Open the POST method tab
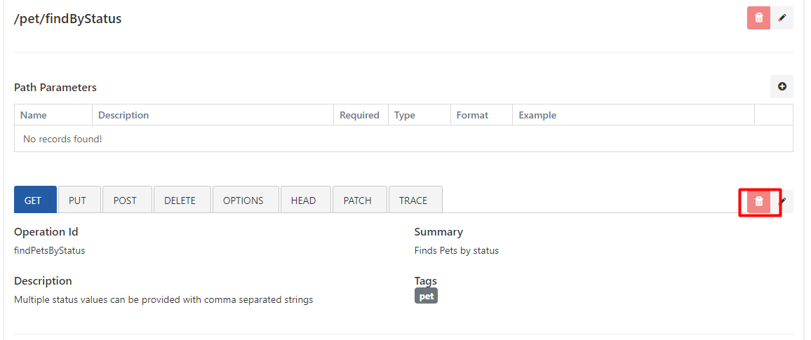 click(x=125, y=200)
